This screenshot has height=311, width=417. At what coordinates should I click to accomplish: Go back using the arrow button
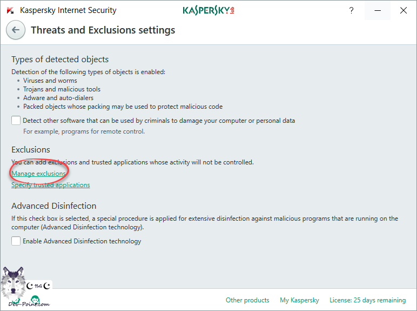click(16, 30)
